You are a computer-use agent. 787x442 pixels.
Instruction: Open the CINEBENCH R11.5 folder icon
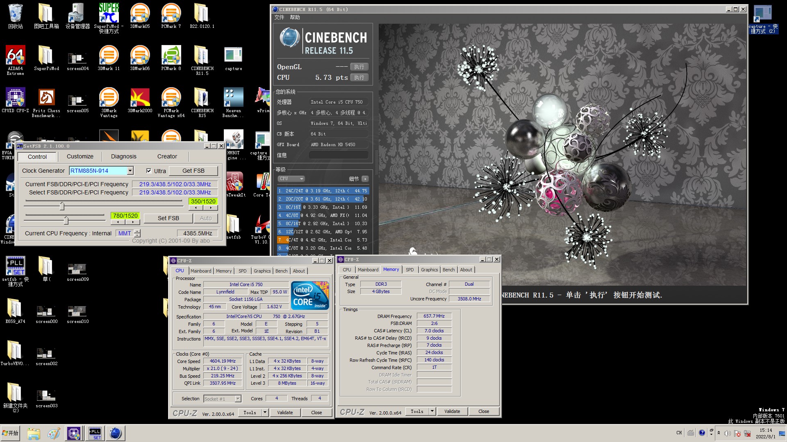pos(202,61)
